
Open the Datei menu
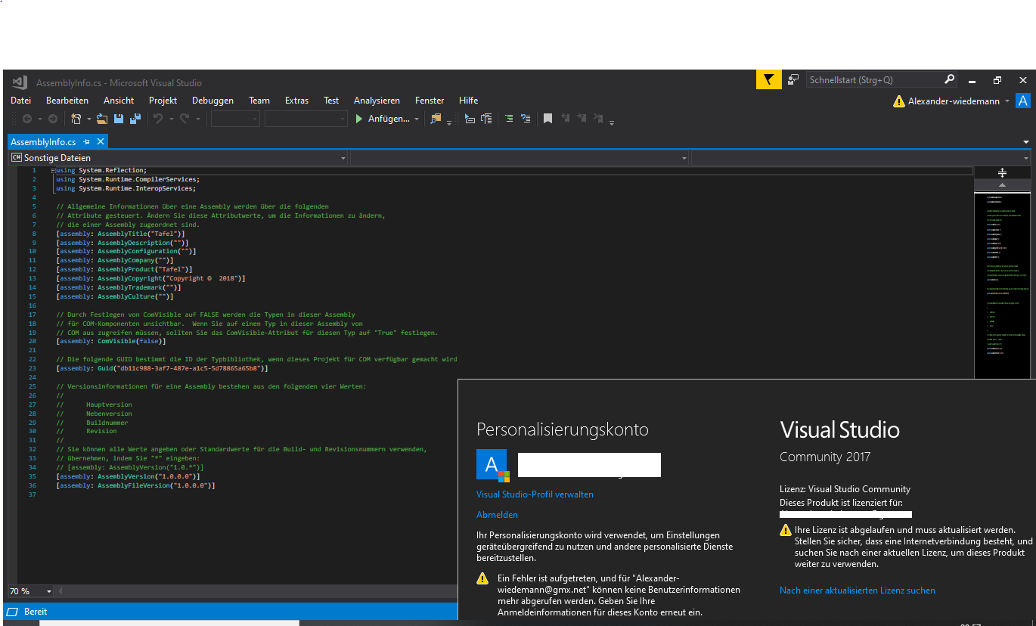[20, 101]
